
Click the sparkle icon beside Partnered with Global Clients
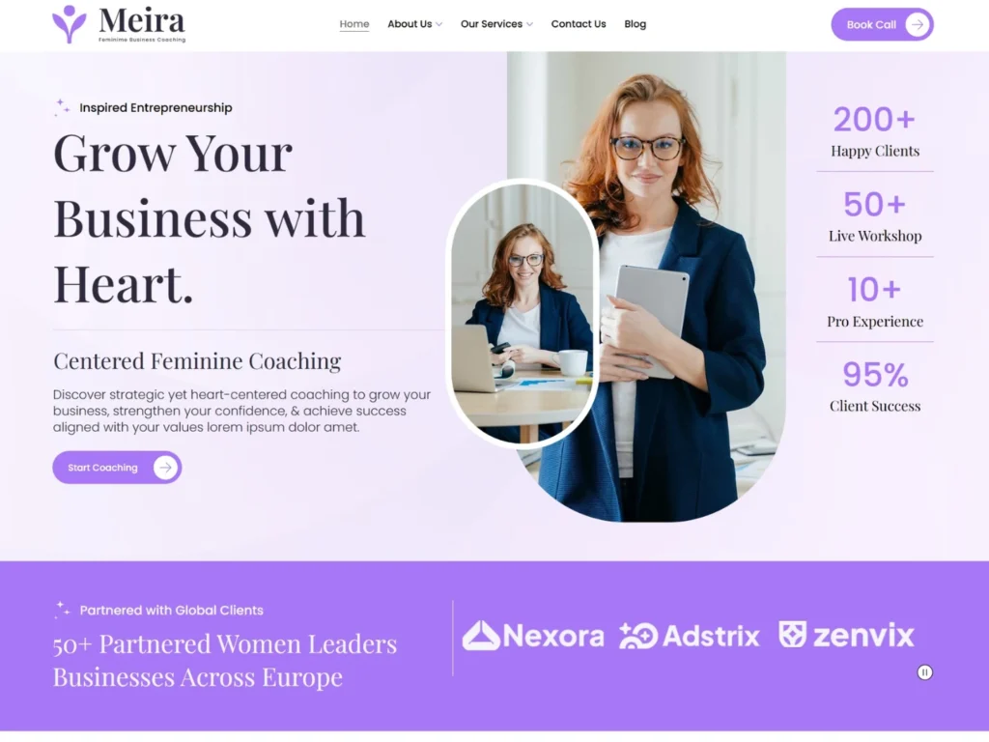point(61,610)
